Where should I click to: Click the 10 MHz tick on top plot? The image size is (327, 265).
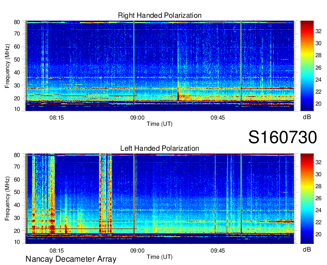click(17, 109)
